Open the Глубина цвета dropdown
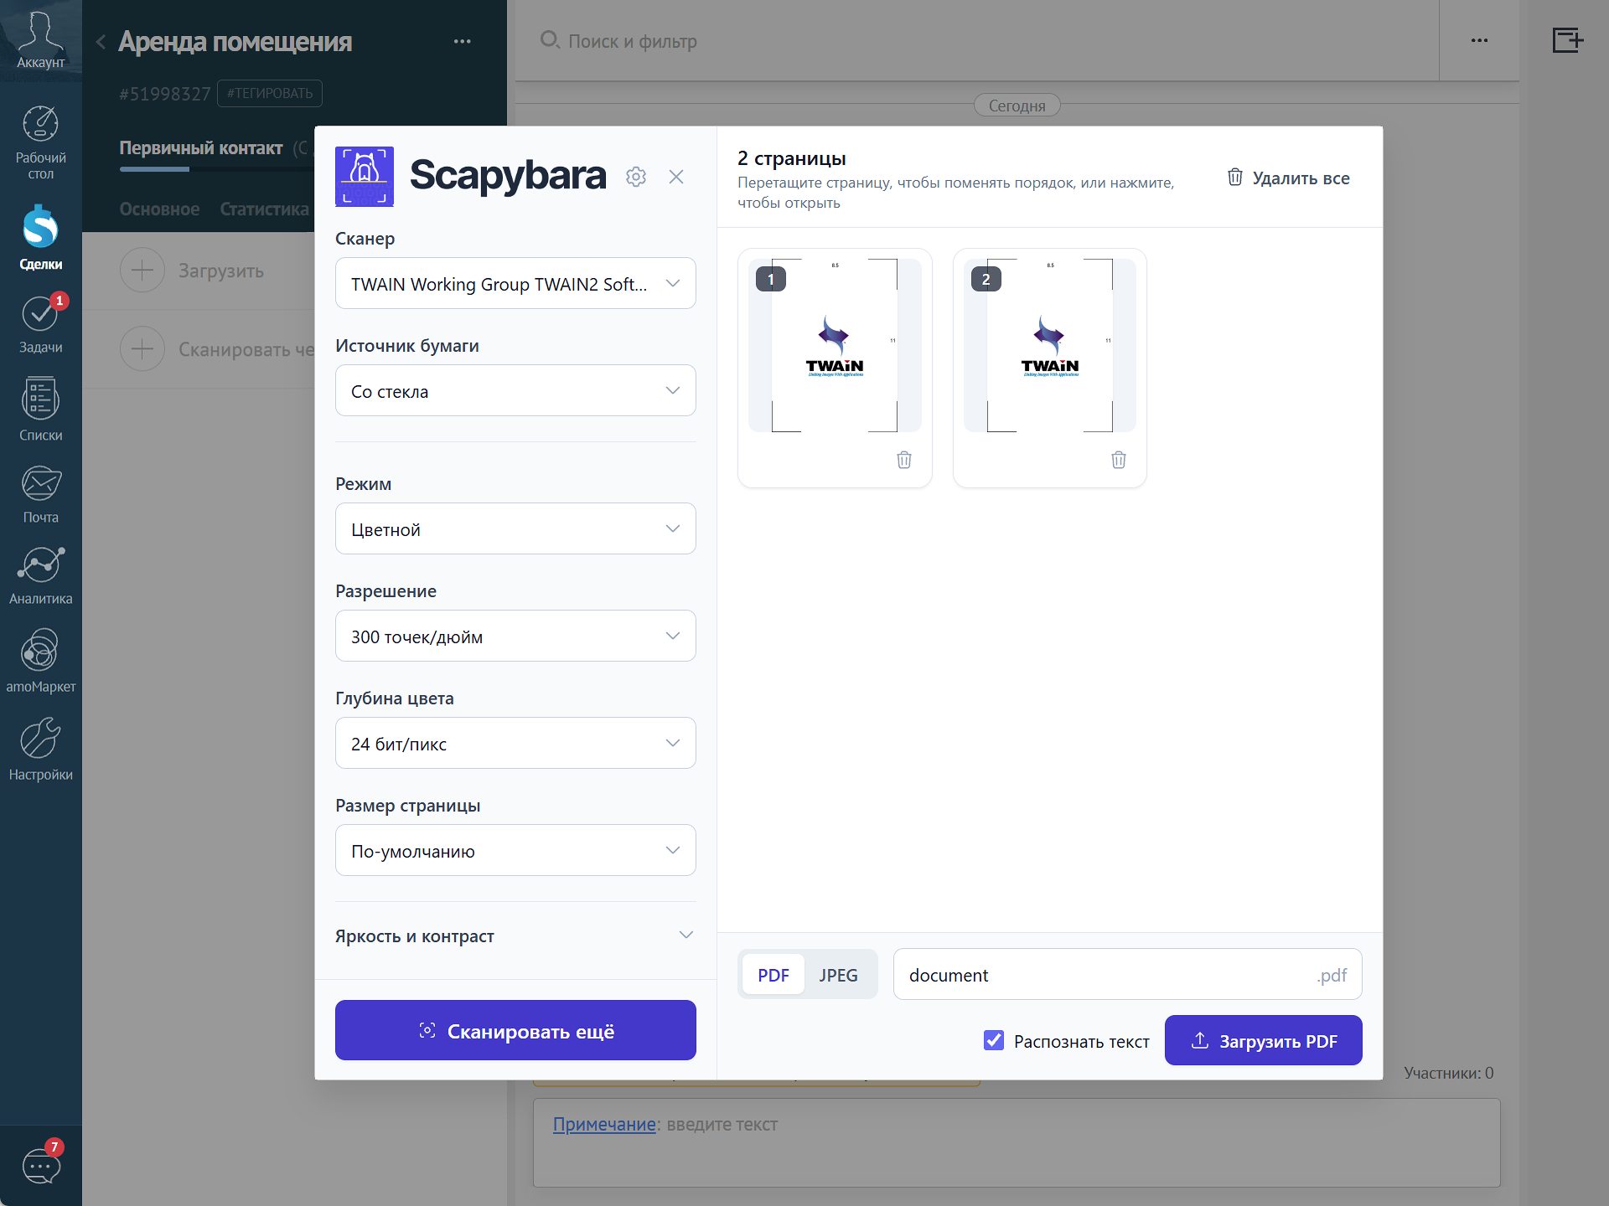The image size is (1609, 1206). 515,744
